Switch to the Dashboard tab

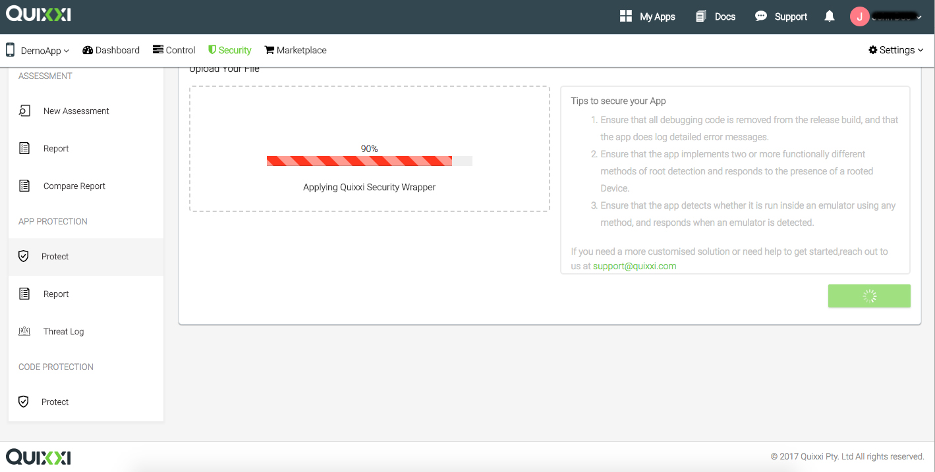pyautogui.click(x=111, y=50)
